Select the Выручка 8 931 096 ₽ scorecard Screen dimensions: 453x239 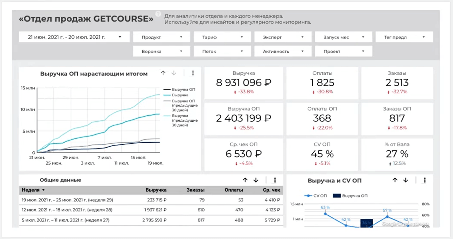[243, 83]
